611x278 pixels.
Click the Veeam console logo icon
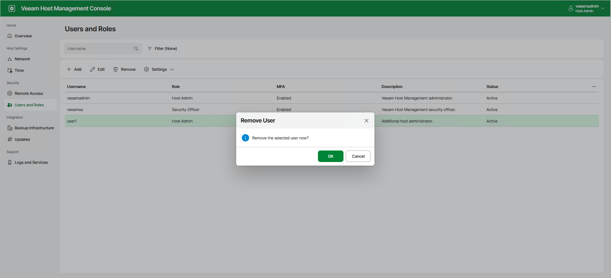click(12, 8)
